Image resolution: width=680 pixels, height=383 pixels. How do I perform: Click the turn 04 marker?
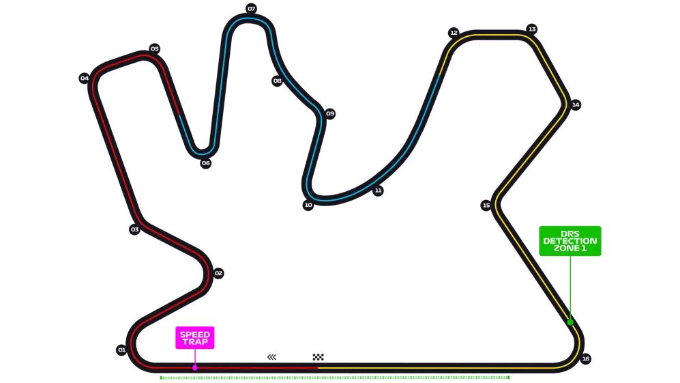(x=84, y=78)
